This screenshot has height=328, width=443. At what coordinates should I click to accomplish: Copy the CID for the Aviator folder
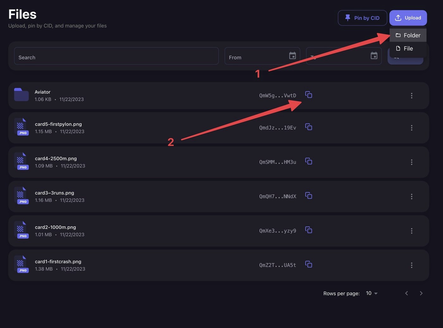click(309, 95)
